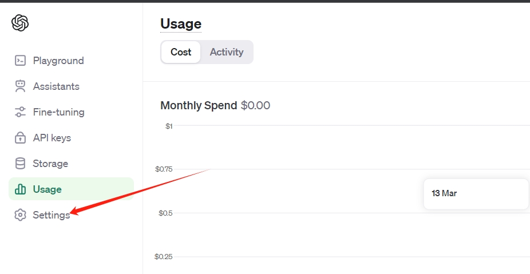The width and height of the screenshot is (530, 274).
Task: Click the OpenAI logo icon
Action: click(20, 23)
